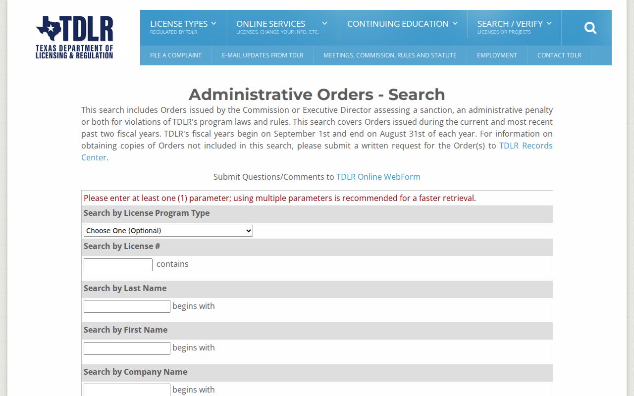Open the site search magnifier icon

590,28
